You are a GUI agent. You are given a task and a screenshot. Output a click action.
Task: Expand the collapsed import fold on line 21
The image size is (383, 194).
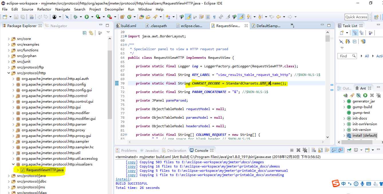pos(126,36)
